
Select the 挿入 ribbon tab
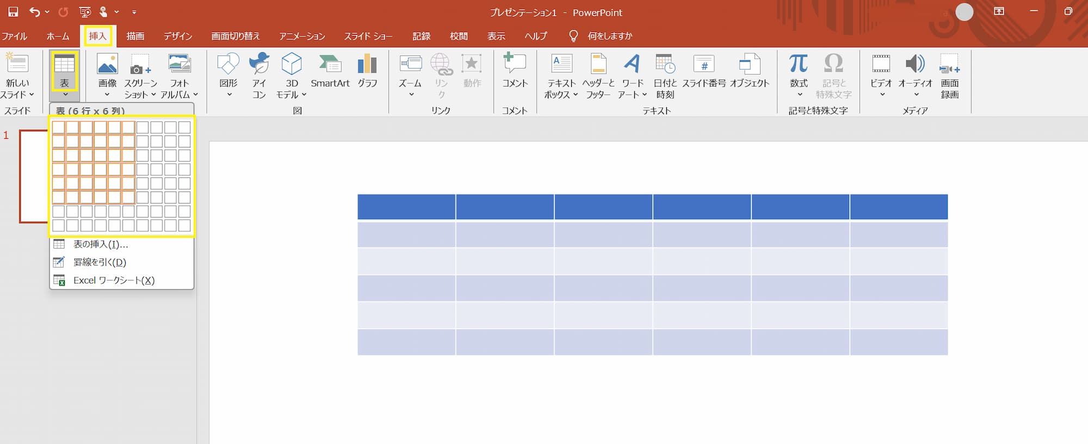97,36
